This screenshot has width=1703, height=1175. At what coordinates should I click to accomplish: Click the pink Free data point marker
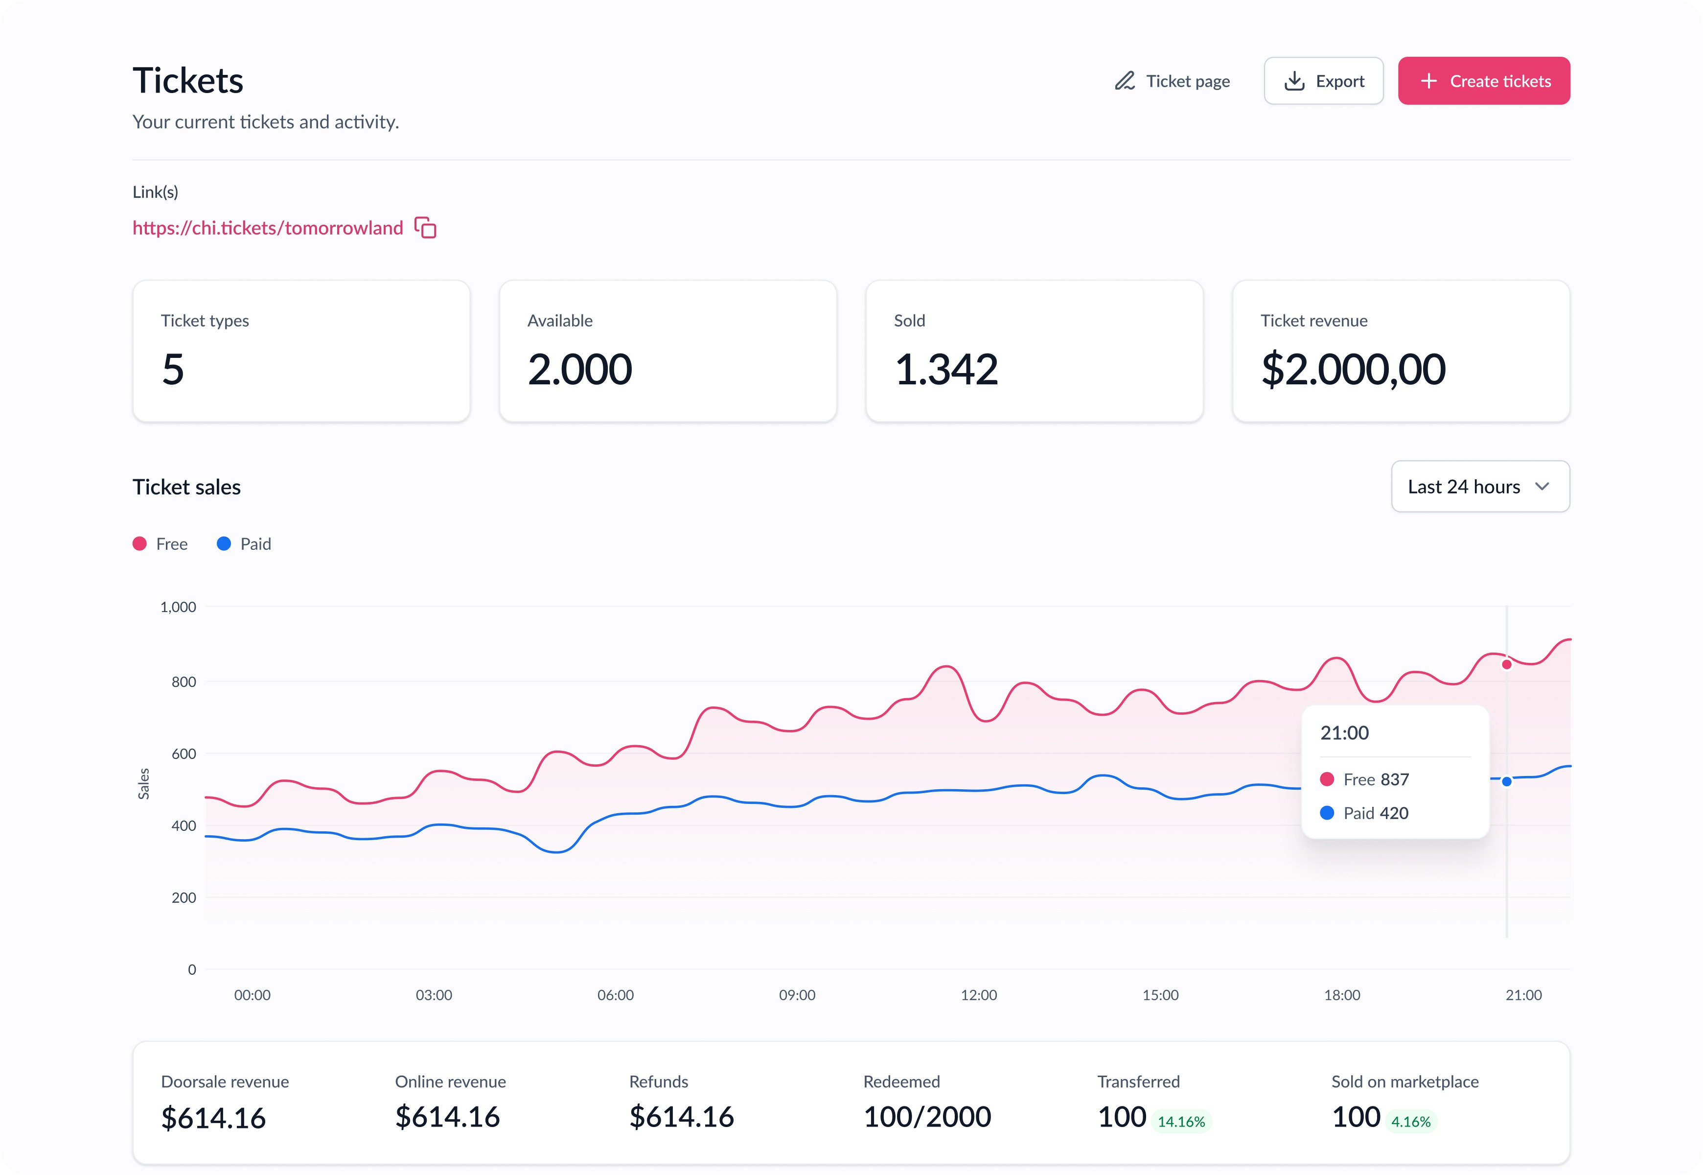pyautogui.click(x=1506, y=664)
